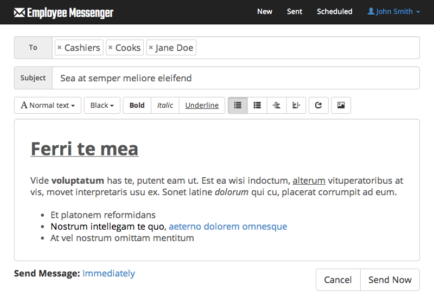Click the envelope logo icon
Viewport: 434px width, 304px height.
coord(20,12)
